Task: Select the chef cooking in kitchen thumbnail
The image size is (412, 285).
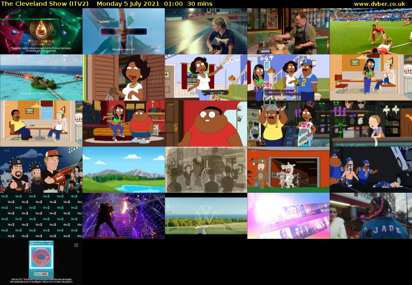Action: click(288, 31)
